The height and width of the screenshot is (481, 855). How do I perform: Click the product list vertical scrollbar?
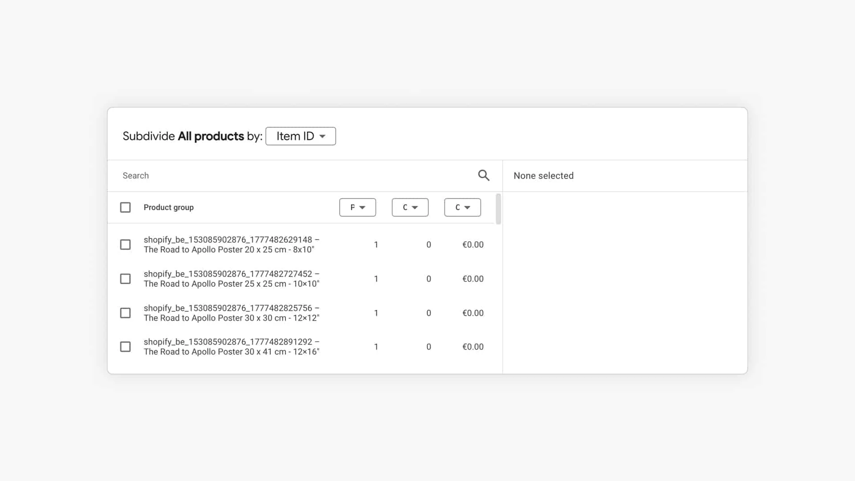coord(498,209)
